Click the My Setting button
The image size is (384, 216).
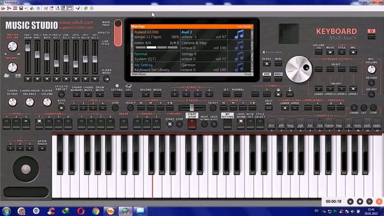click(x=227, y=124)
